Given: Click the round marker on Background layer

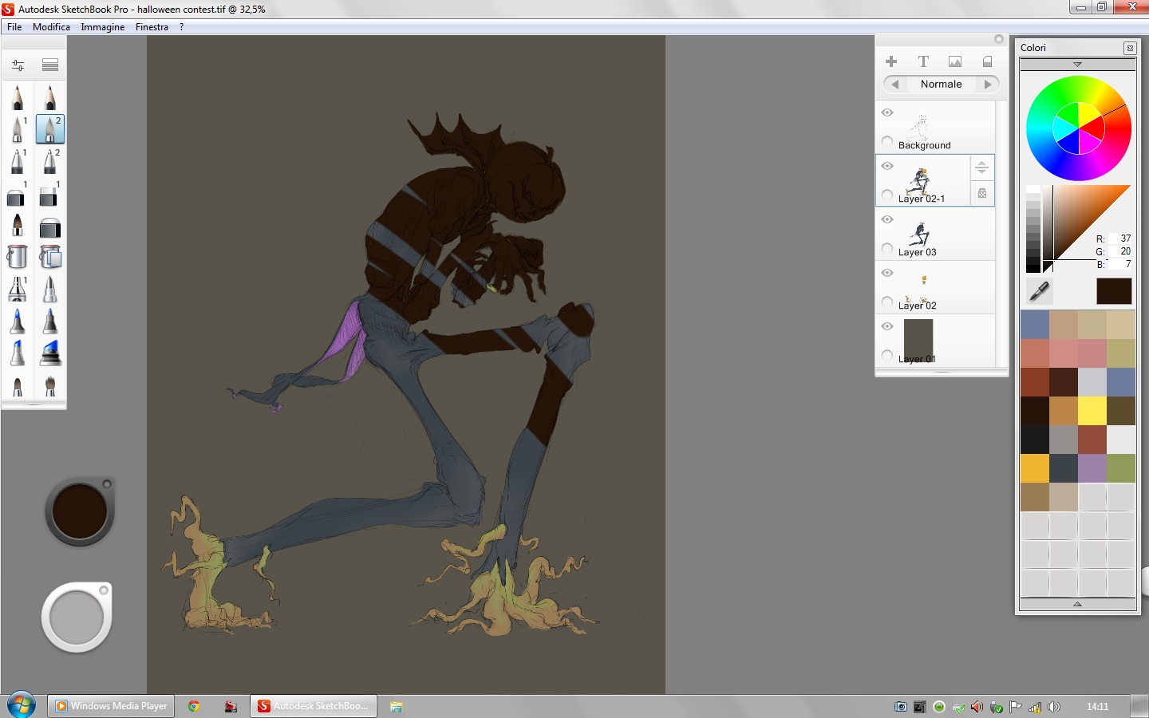Looking at the screenshot, I should click(x=887, y=141).
